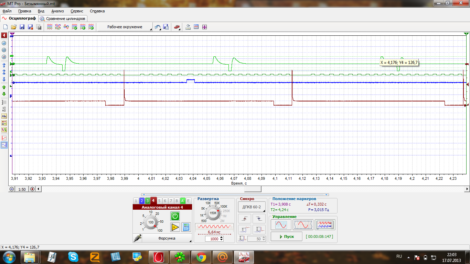Toggle the grid display icon in sidebar
Screen dimensions: 470x264
4,102
